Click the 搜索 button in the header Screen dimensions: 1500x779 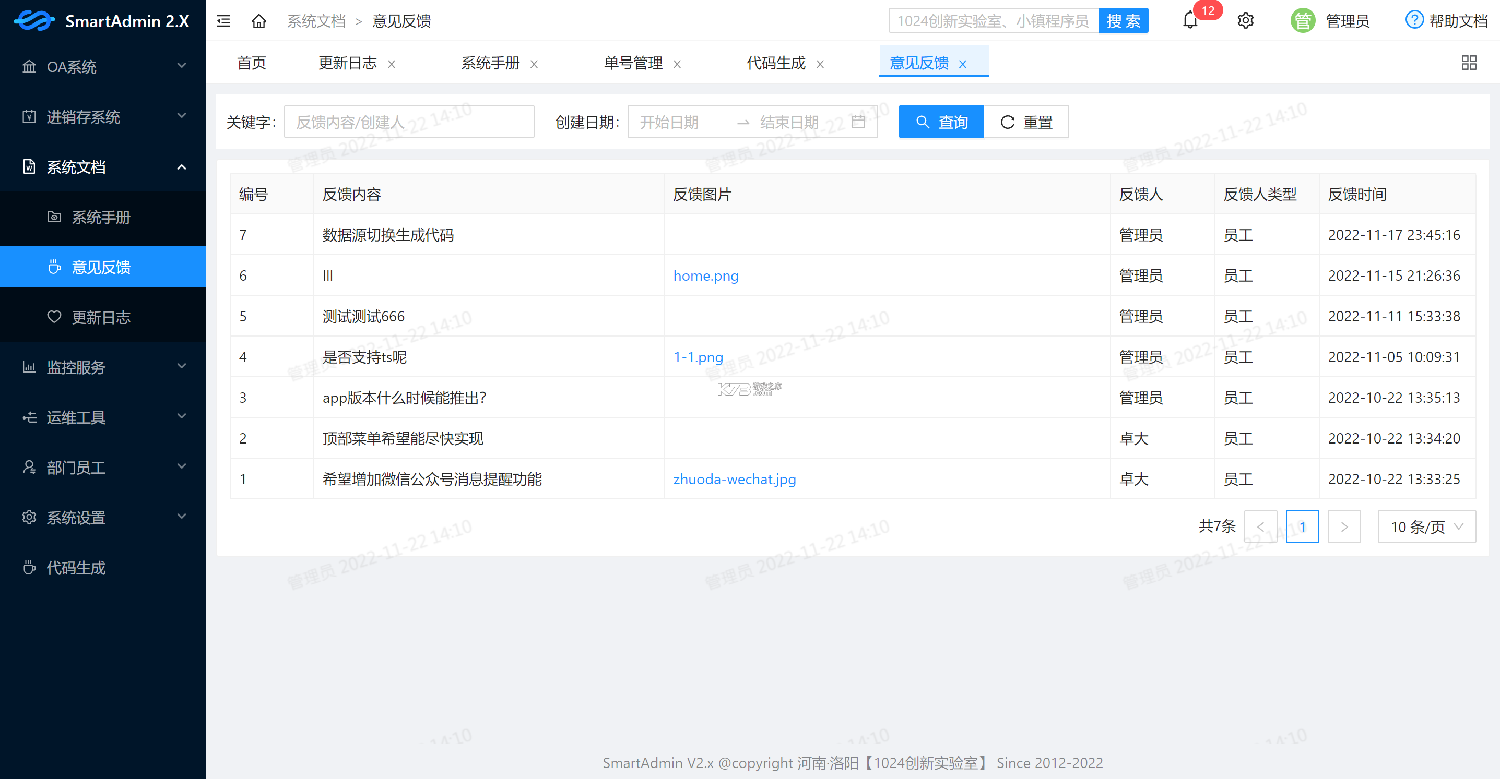1123,21
